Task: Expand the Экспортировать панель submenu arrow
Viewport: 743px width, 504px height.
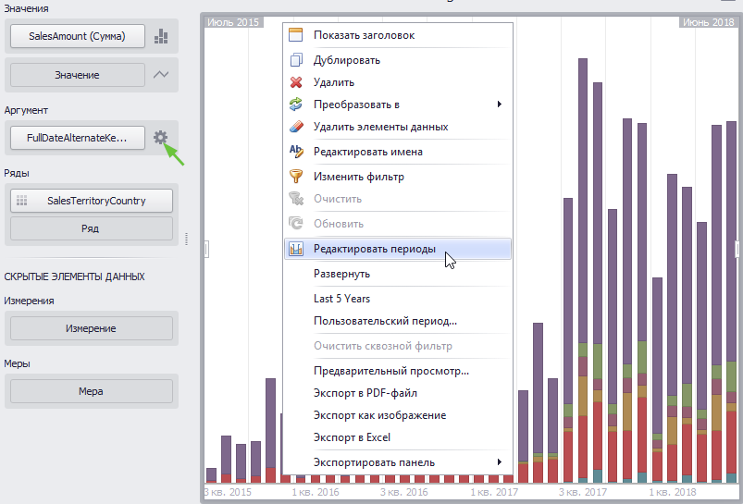Action: point(499,462)
